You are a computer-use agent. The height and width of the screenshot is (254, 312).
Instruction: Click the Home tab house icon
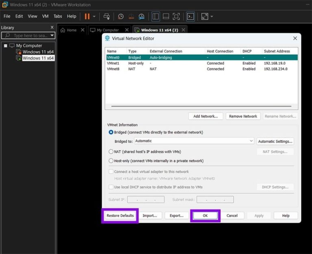tap(63, 30)
